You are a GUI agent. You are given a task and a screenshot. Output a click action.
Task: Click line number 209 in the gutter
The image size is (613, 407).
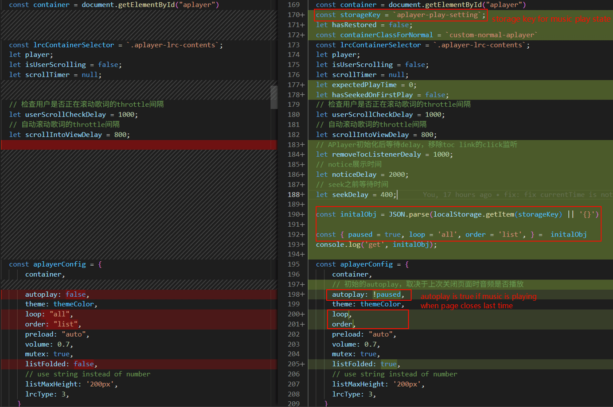(x=293, y=403)
